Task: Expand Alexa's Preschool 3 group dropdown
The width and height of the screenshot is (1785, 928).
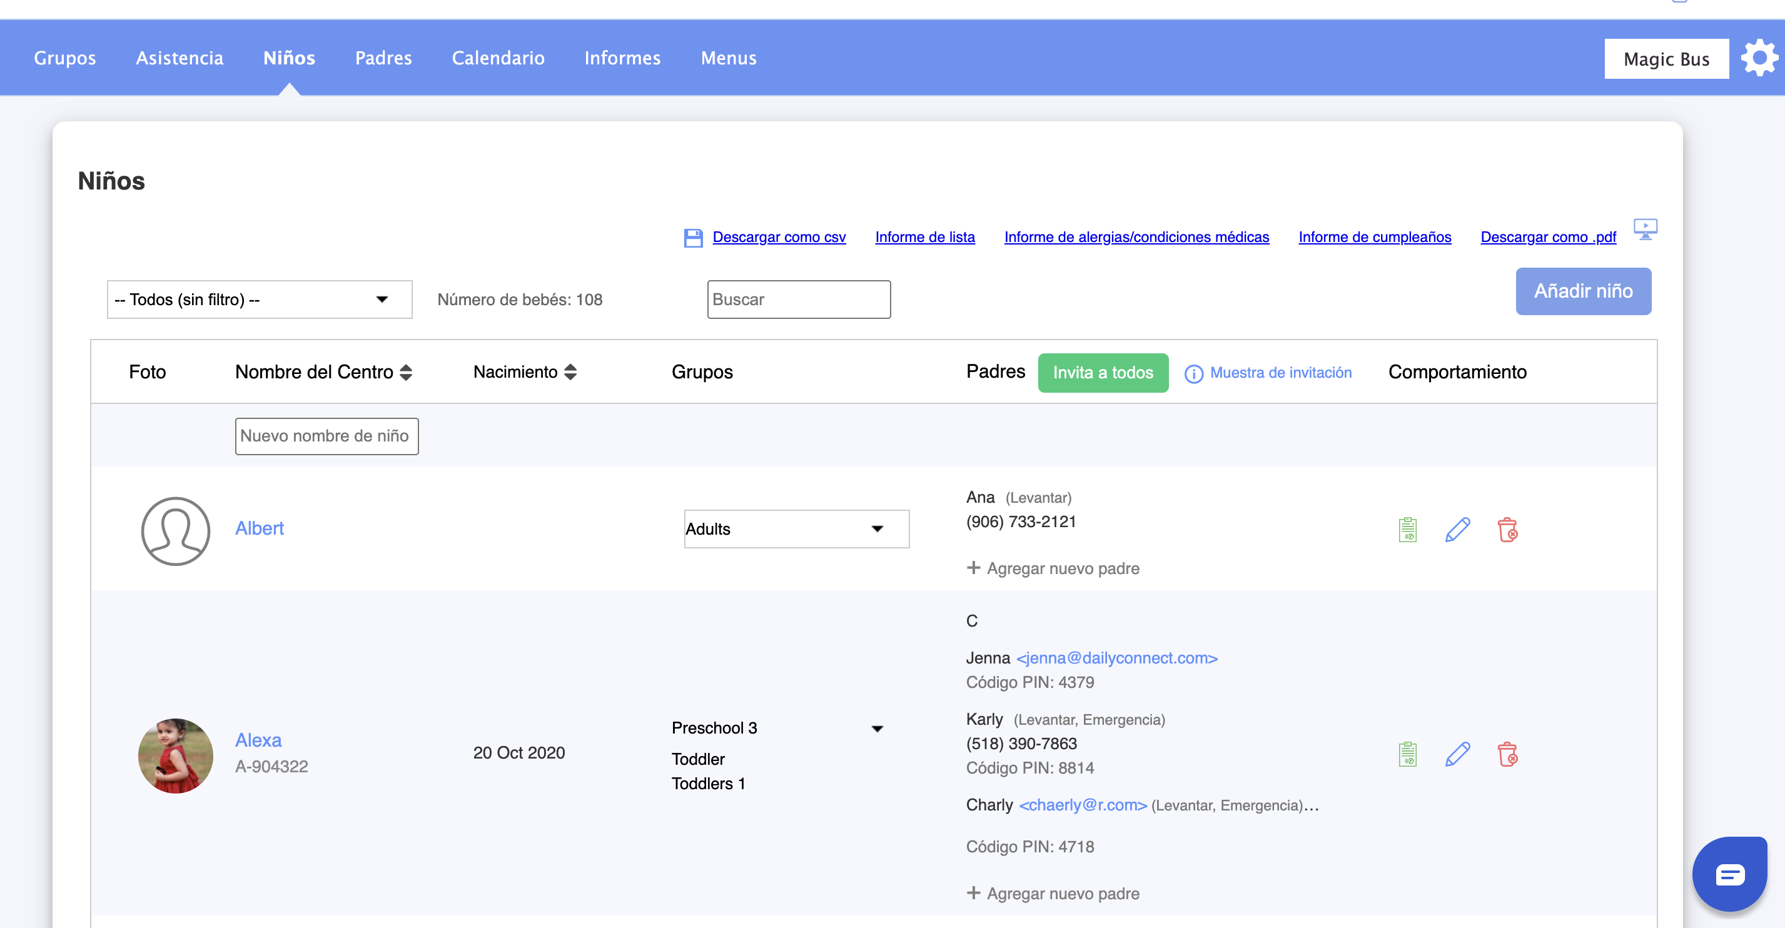Action: coord(877,729)
